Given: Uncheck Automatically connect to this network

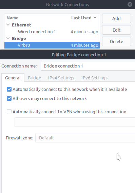Looking at the screenshot, I should (9, 89).
